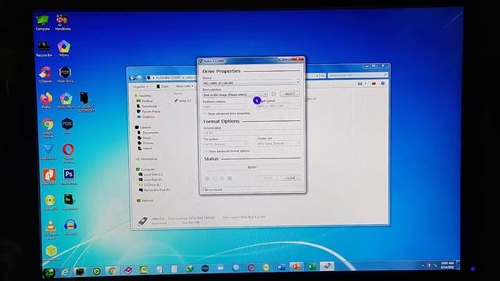500x281 pixels.
Task: Click the CCleaner desktop icon
Action: pyautogui.click(x=45, y=75)
